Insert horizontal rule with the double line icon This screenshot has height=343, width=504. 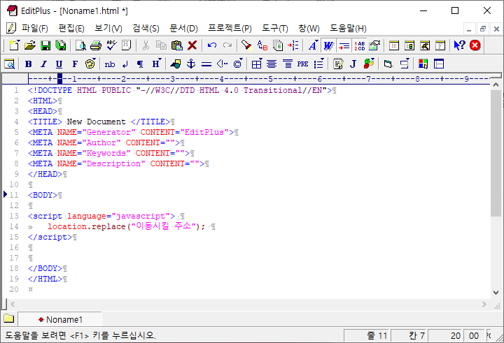click(x=206, y=64)
